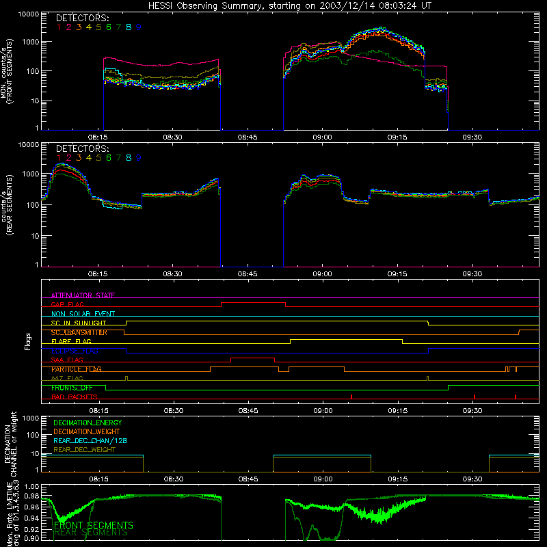
Task: Click detector 8 legend number in front segments plot
Action: (x=129, y=27)
